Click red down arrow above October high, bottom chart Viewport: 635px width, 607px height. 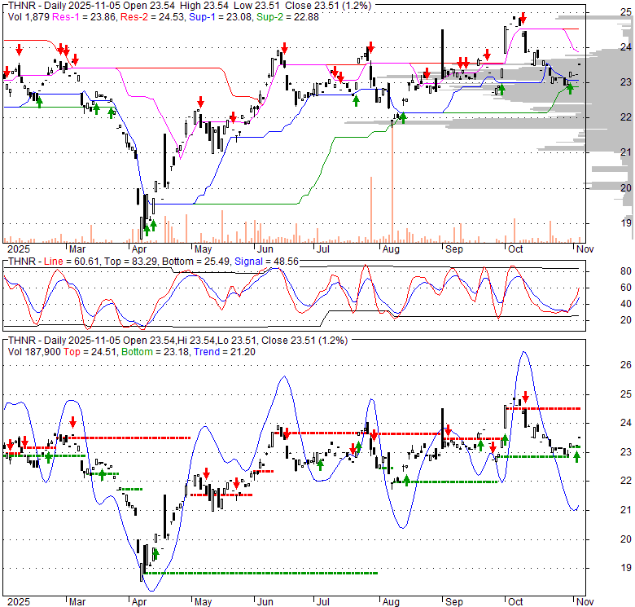tap(525, 397)
